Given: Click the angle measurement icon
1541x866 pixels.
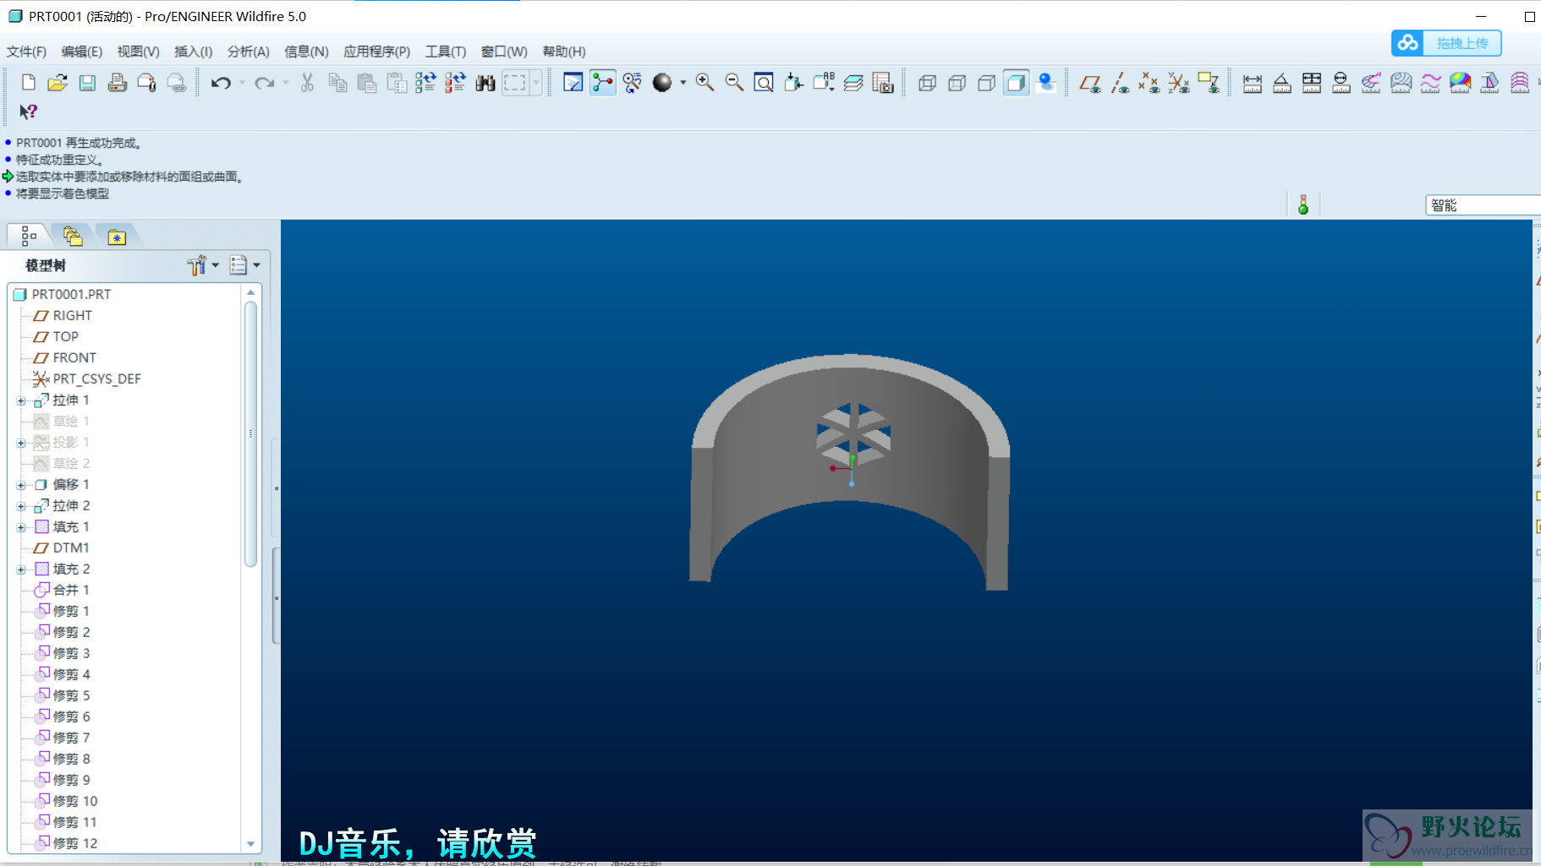Looking at the screenshot, I should 1282,83.
